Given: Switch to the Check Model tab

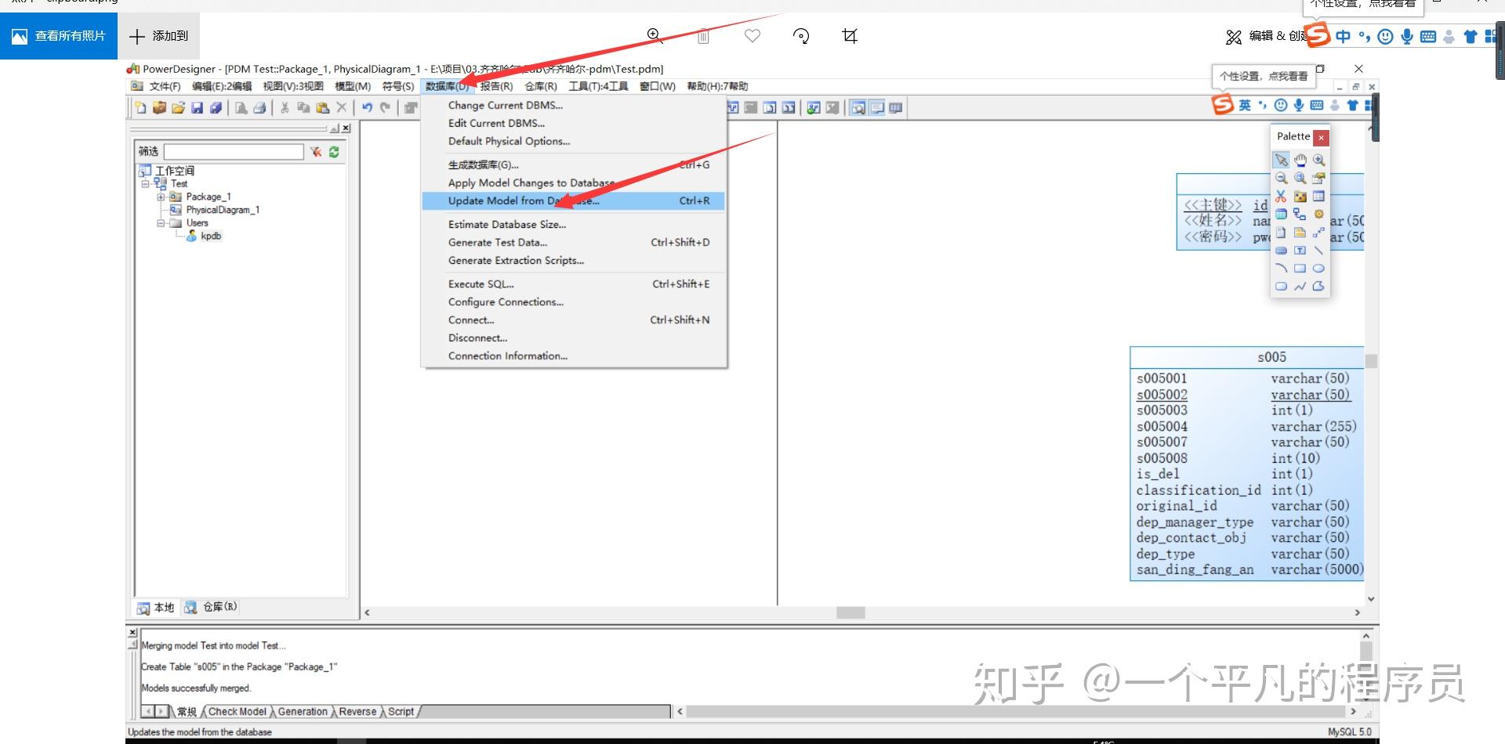Looking at the screenshot, I should (x=236, y=711).
